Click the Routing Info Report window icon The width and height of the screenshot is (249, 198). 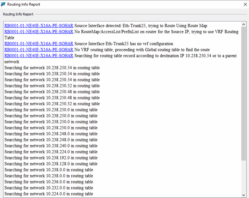tap(3, 4)
